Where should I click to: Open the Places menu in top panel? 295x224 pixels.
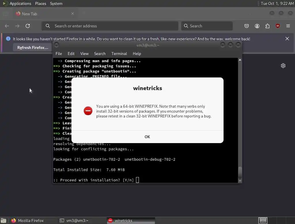tap(40, 3)
